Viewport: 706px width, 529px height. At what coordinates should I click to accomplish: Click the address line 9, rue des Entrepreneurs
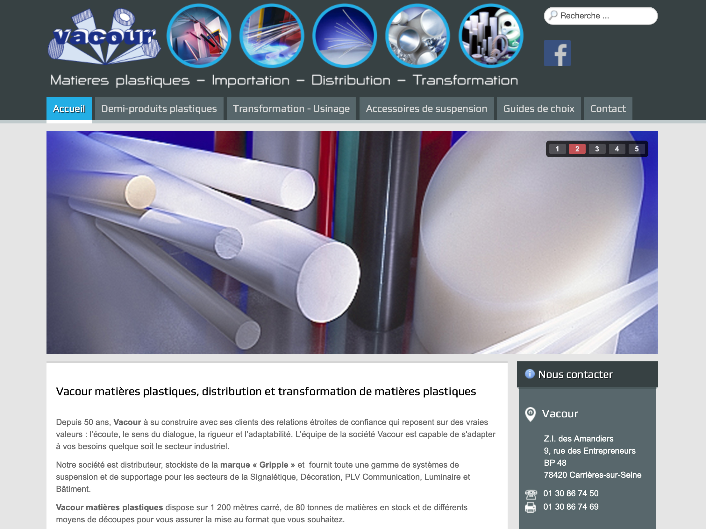[x=590, y=451]
